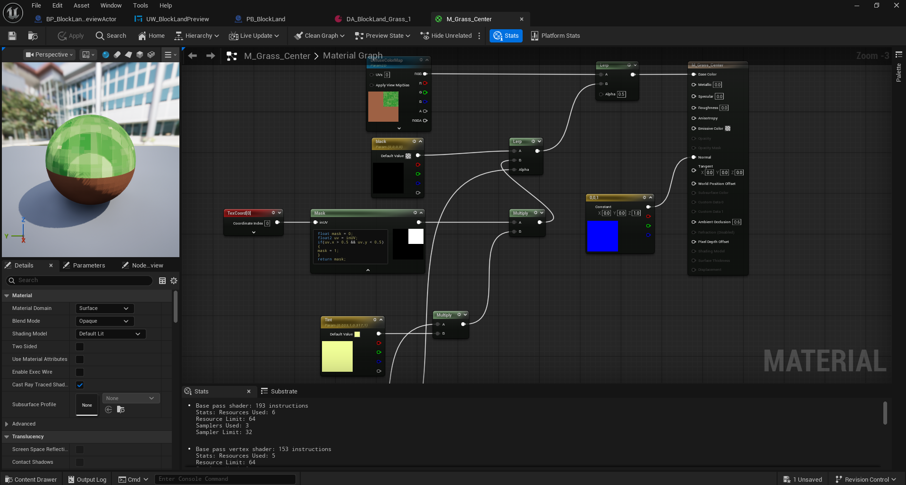Screen dimensions: 906x485
Task: Click the Browse to asset icon
Action: pyautogui.click(x=33, y=36)
